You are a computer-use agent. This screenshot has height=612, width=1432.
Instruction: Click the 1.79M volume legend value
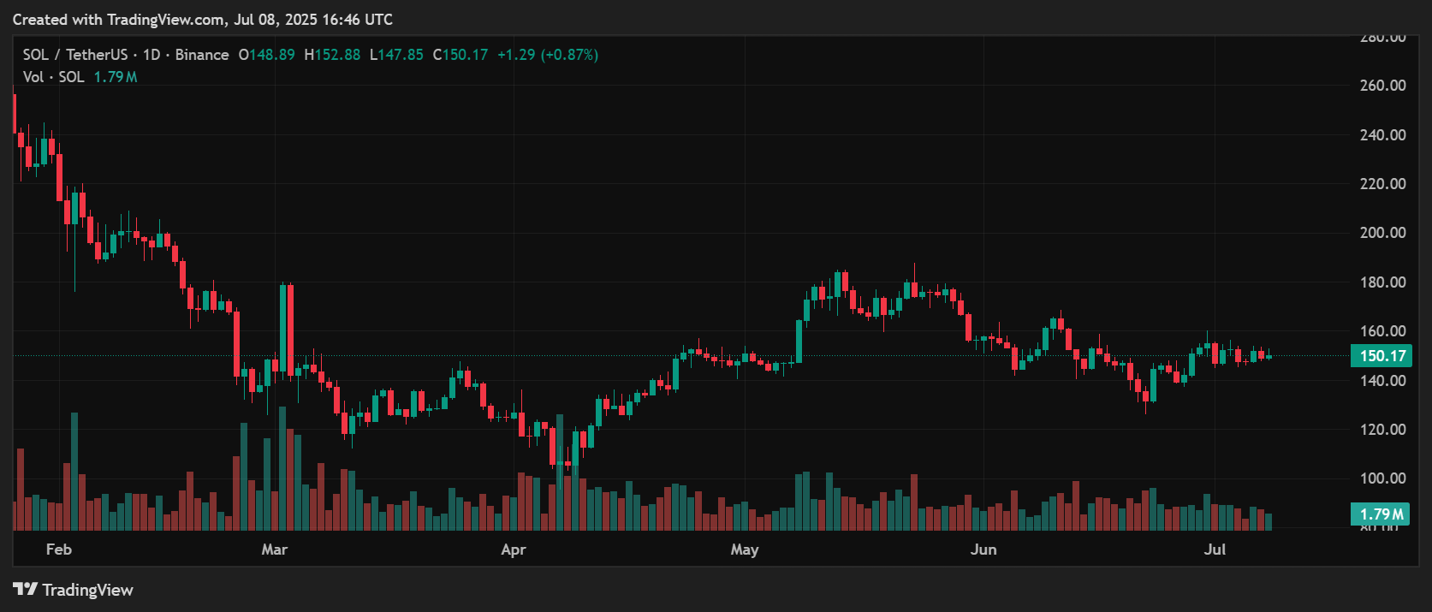(116, 77)
